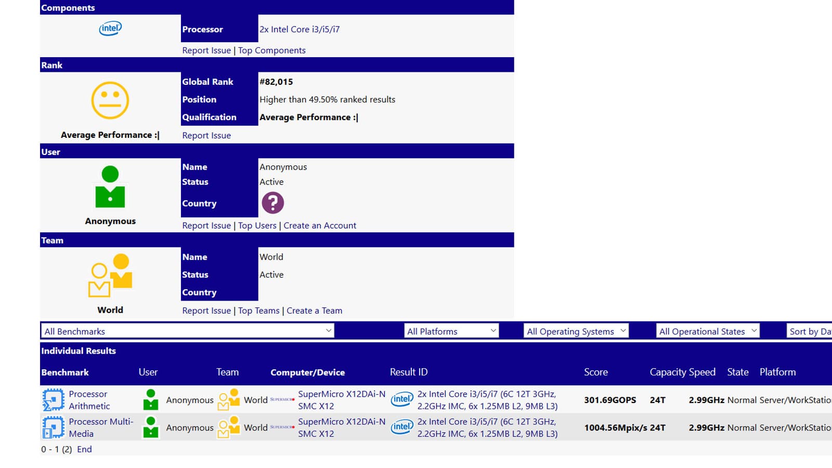Click the Processor Arithmetic benchmark icon
This screenshot has width=832, height=468.
coord(53,400)
